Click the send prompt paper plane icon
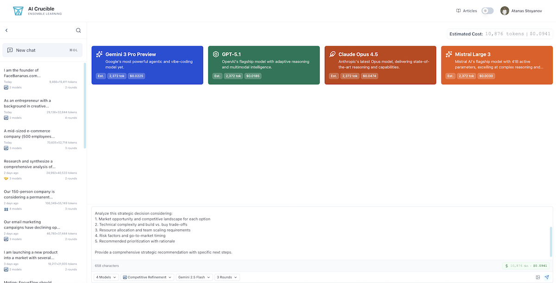The height and width of the screenshot is (283, 556). [x=547, y=277]
